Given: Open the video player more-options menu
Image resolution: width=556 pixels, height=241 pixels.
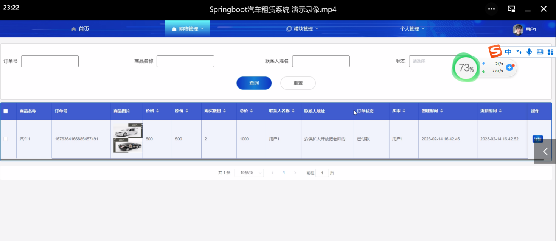Looking at the screenshot, I should 491,9.
